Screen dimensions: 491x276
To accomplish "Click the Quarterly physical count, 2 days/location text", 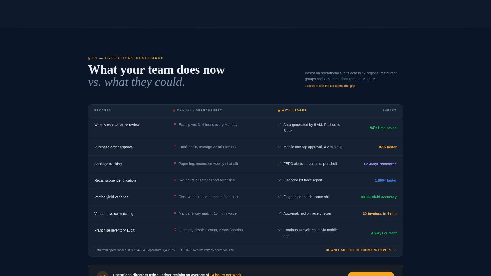I will coord(211,230).
